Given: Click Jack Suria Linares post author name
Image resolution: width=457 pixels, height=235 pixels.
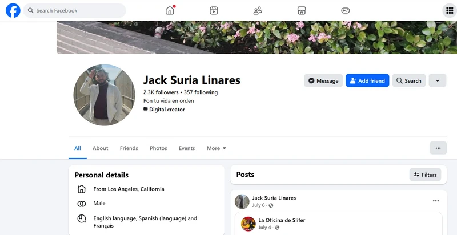Looking at the screenshot, I should pos(274,198).
